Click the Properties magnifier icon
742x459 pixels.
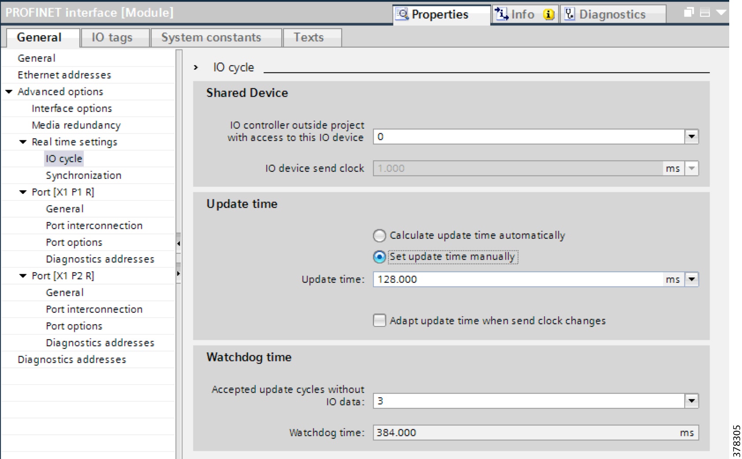[402, 14]
